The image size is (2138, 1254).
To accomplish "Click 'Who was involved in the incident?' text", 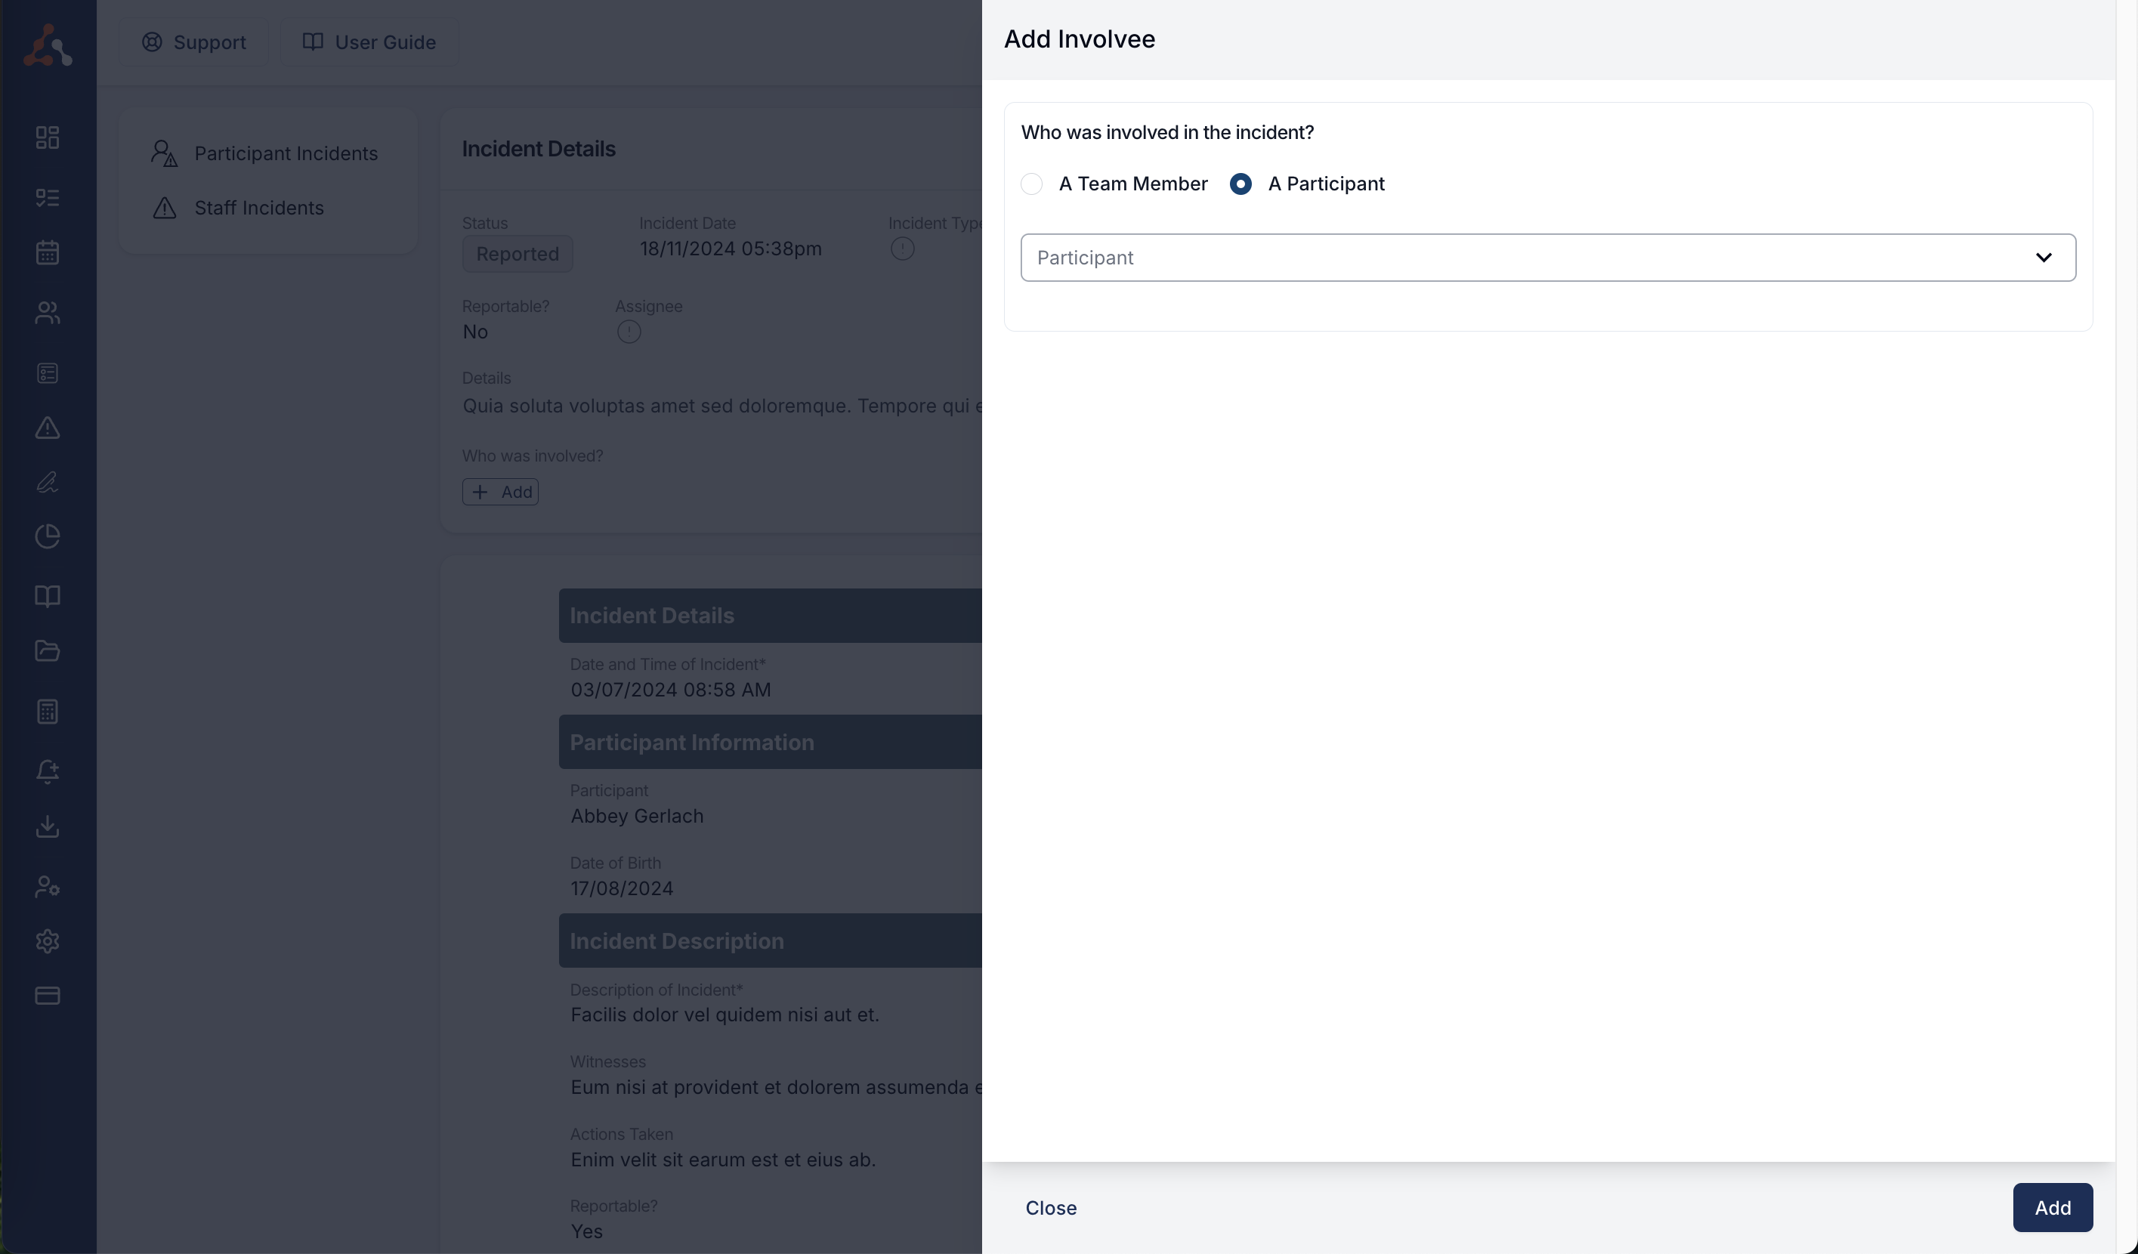I will point(1167,132).
